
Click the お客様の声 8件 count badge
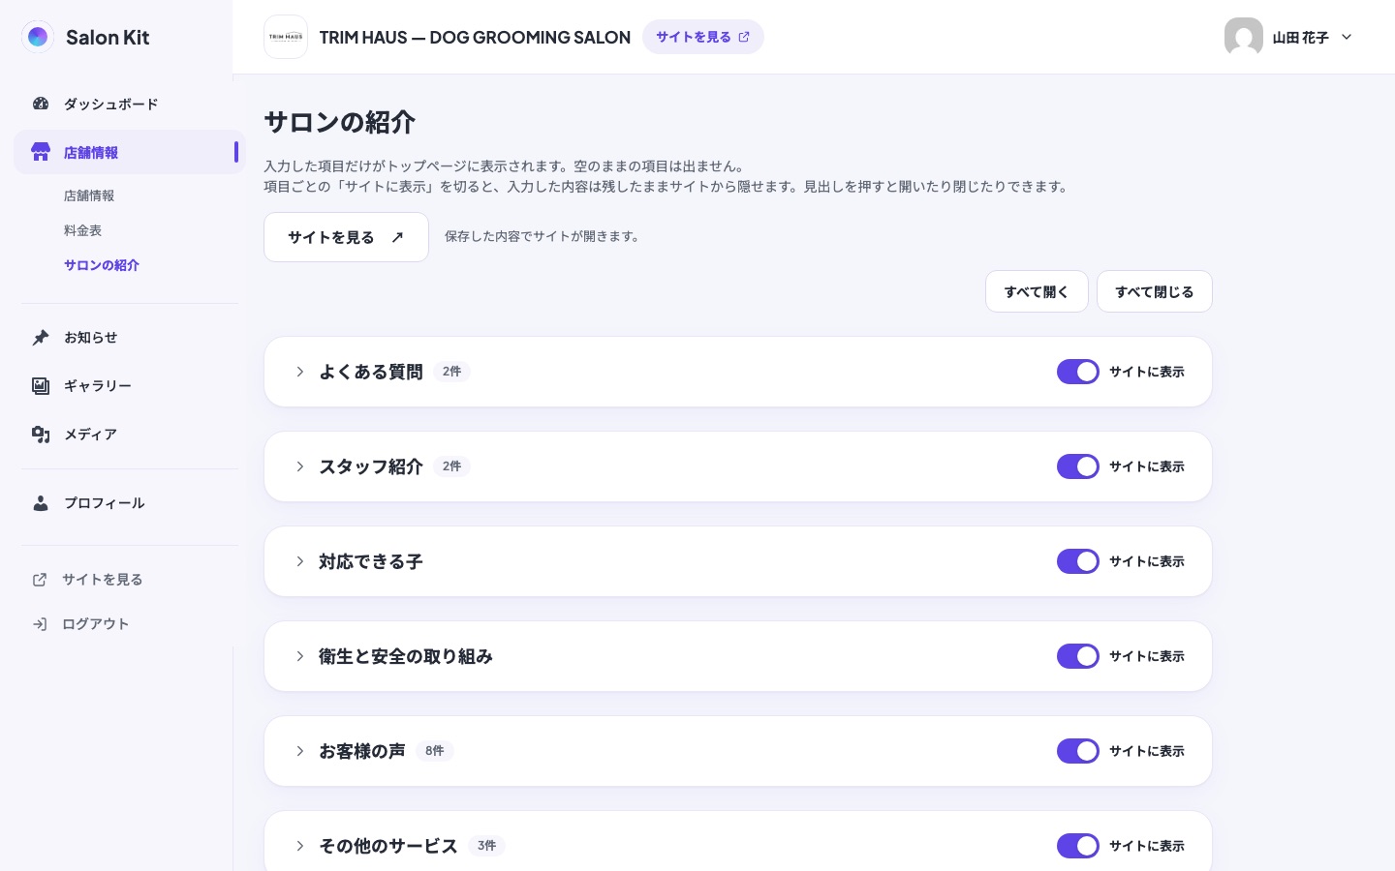435,751
